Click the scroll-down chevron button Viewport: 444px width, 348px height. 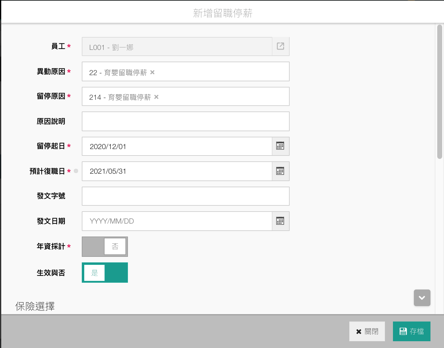(x=422, y=298)
